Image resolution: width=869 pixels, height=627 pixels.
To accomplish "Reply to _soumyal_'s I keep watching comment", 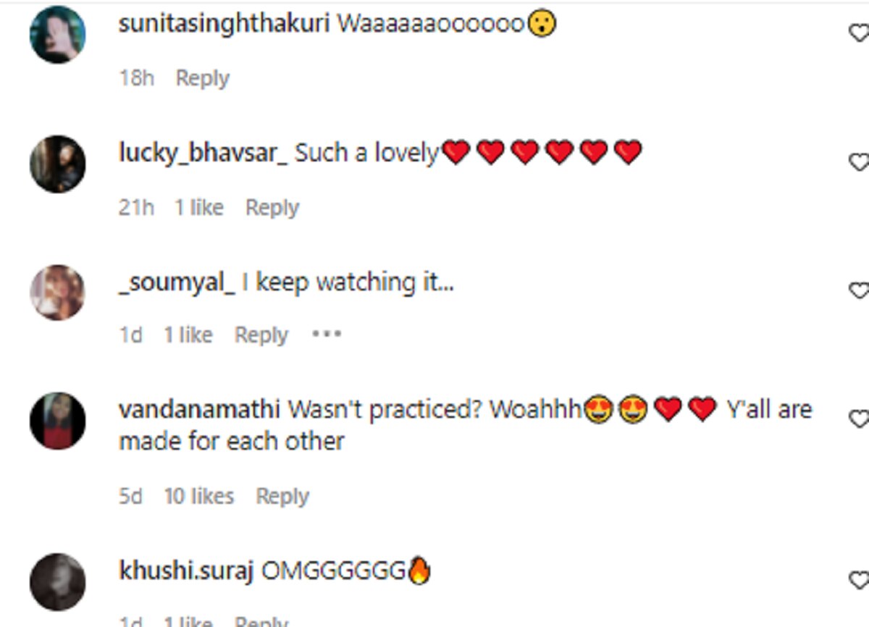I will pos(261,335).
